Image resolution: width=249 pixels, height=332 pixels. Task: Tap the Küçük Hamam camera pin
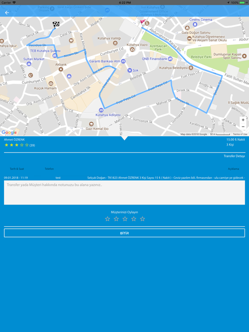click(x=51, y=83)
